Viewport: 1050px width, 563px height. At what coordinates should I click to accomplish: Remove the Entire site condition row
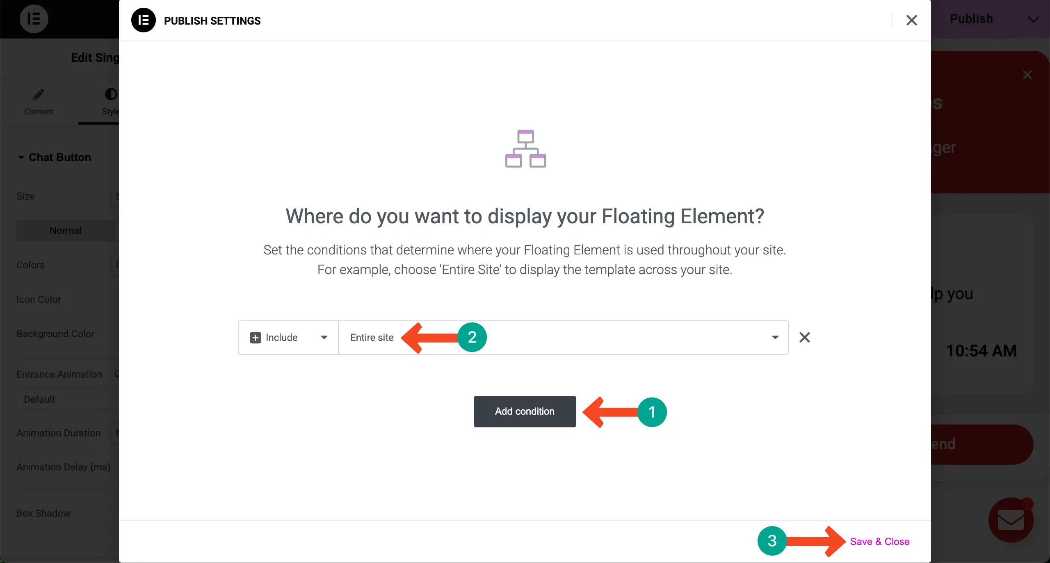pyautogui.click(x=804, y=337)
